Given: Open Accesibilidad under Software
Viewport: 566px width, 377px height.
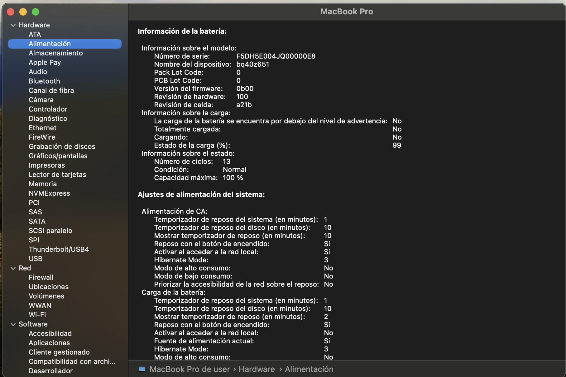Looking at the screenshot, I should (x=50, y=333).
